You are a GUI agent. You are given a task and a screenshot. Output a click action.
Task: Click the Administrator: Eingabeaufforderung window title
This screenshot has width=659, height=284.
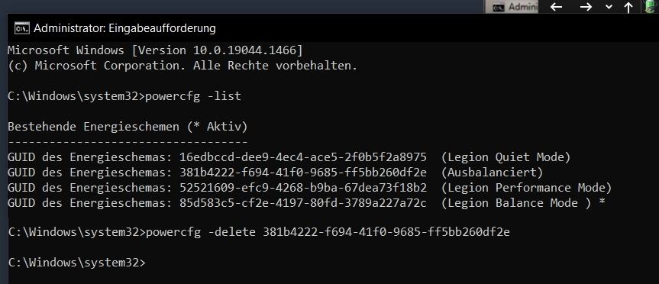coord(124,28)
